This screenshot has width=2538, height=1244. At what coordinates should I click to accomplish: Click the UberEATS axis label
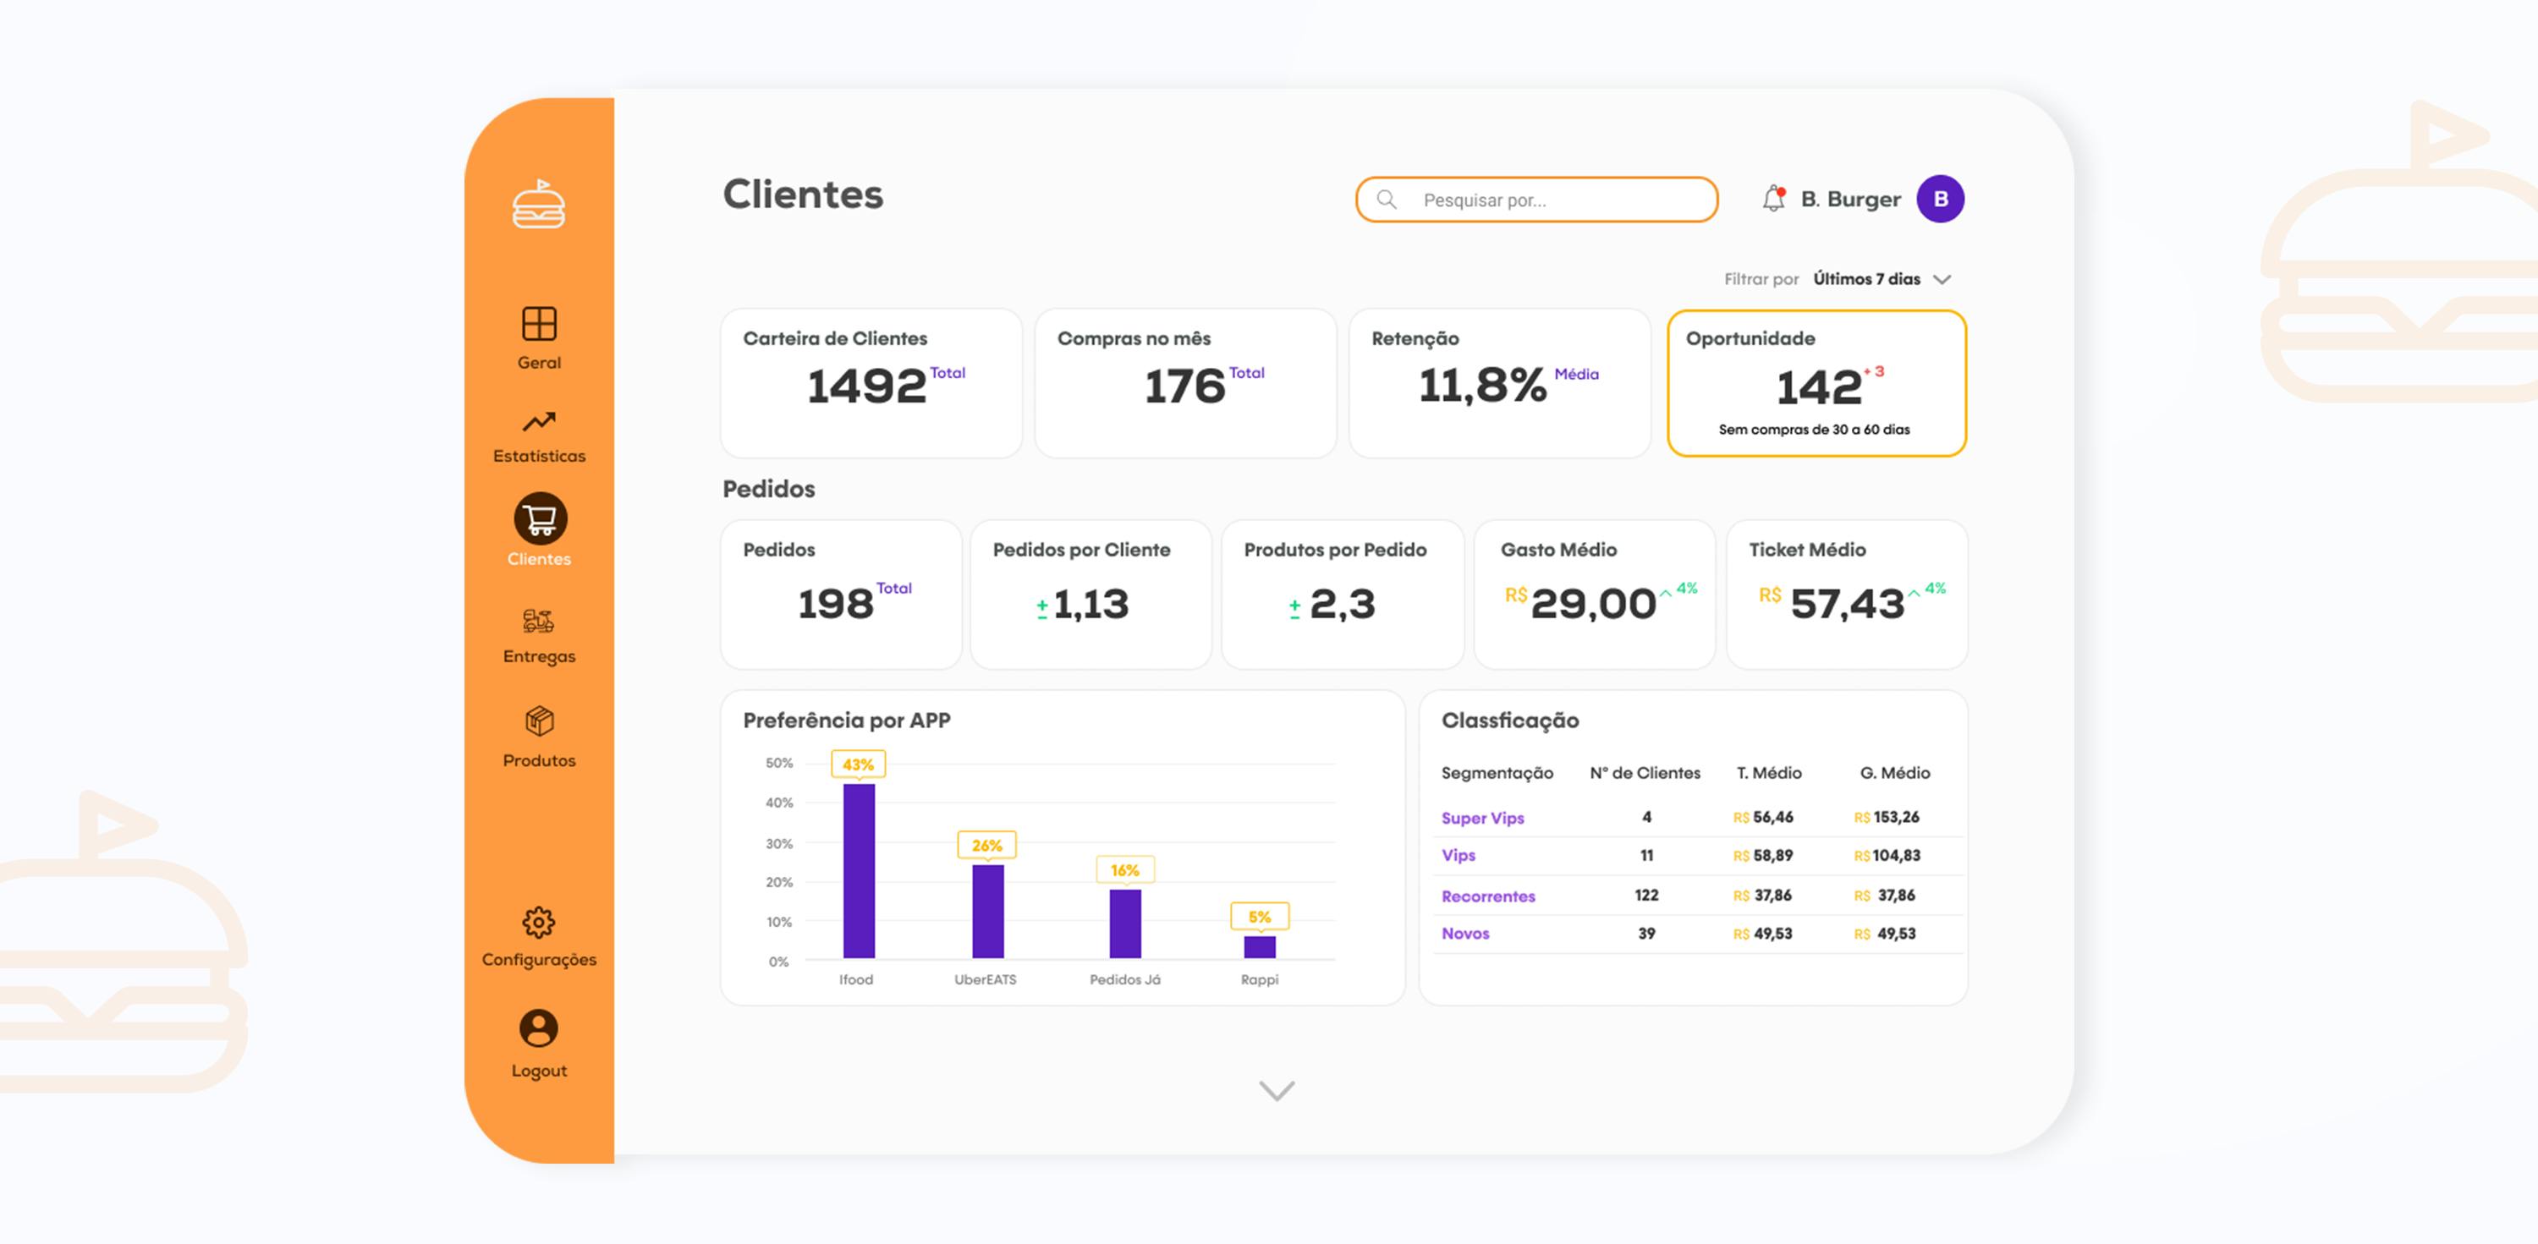pyautogui.click(x=986, y=979)
